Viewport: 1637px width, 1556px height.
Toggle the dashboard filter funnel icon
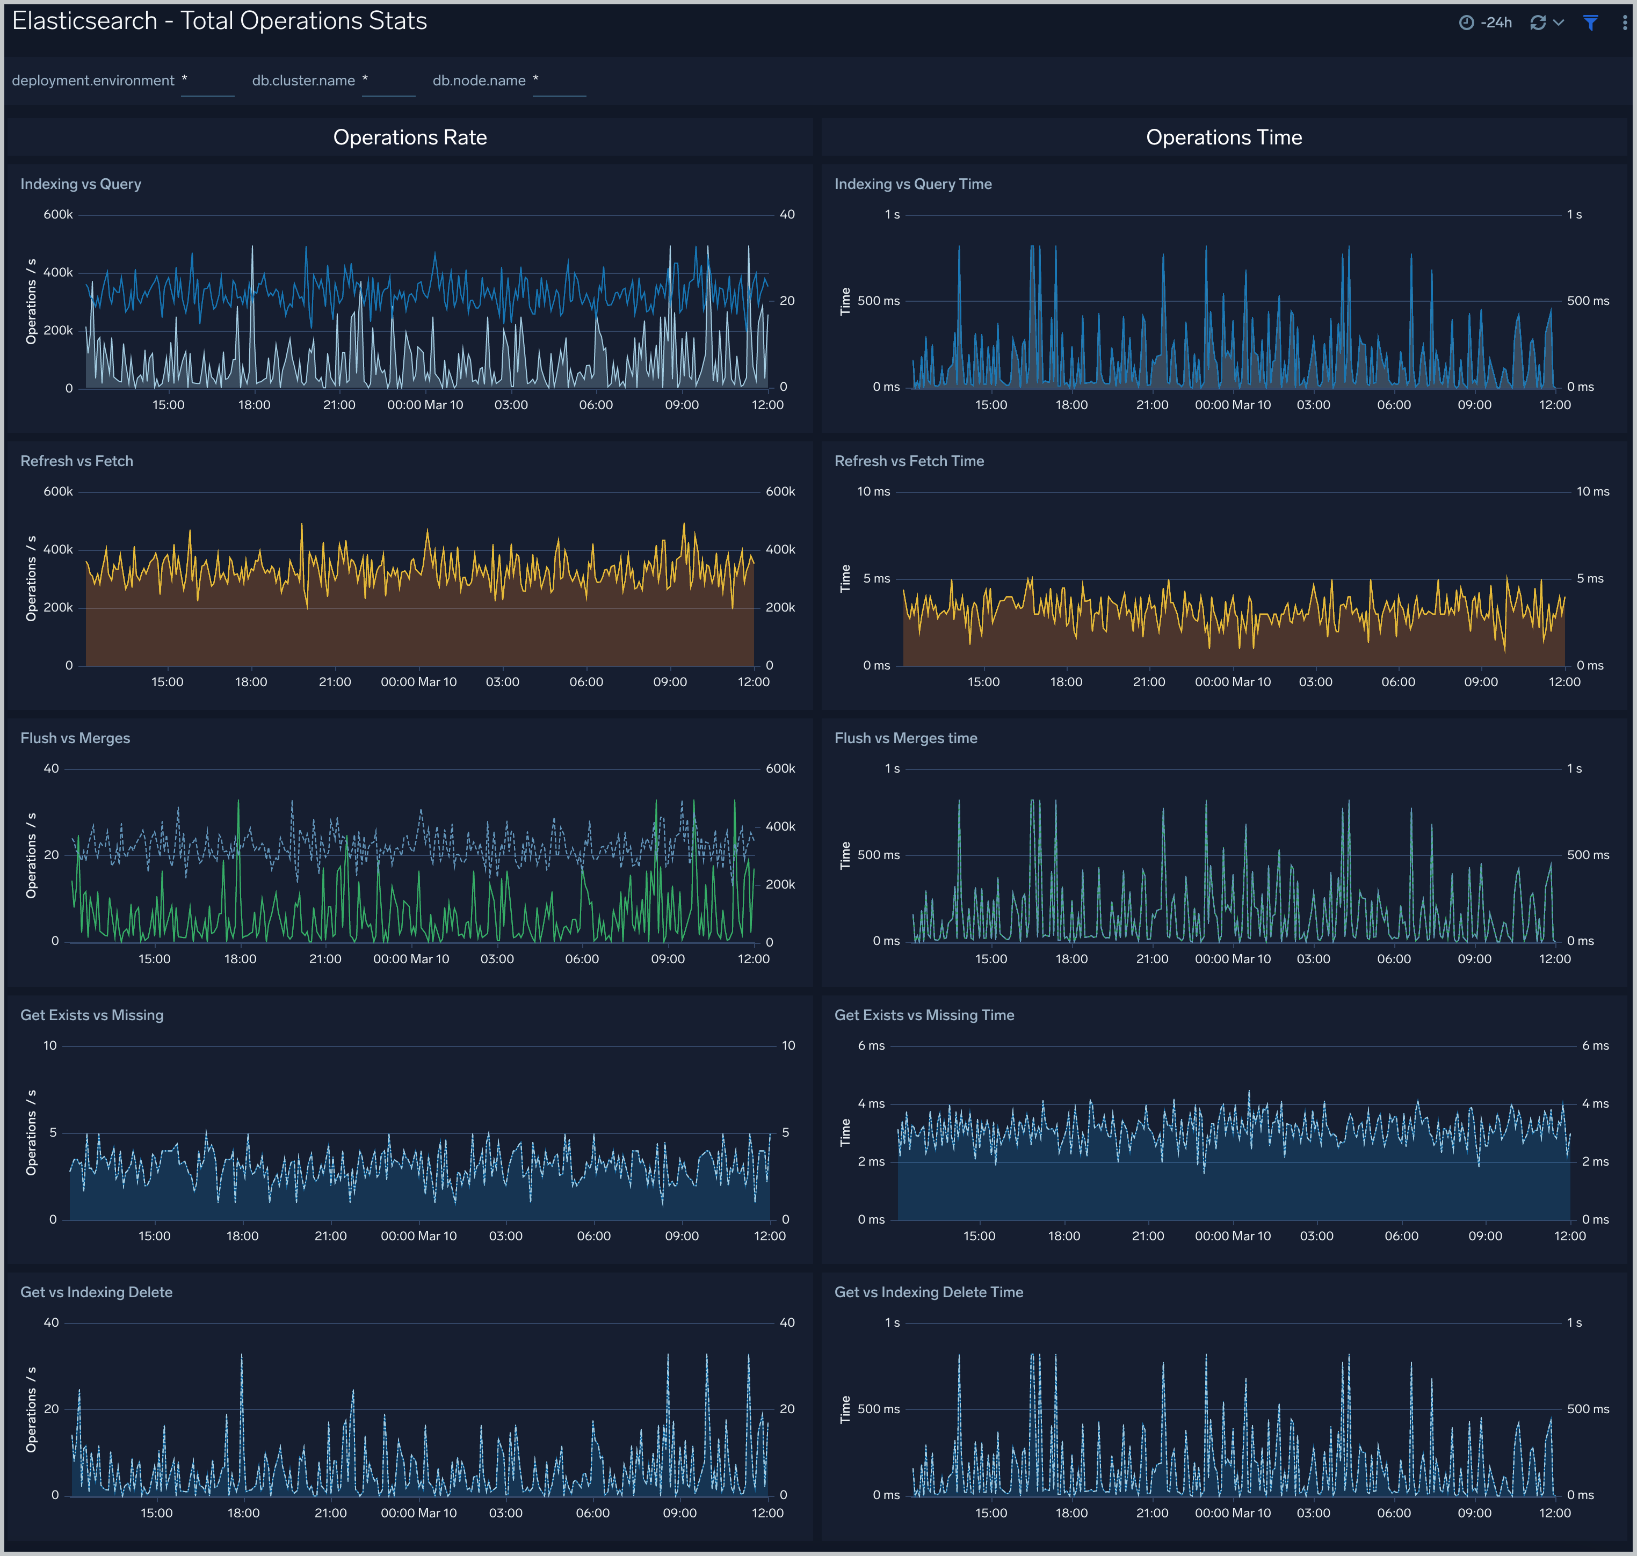click(1590, 23)
